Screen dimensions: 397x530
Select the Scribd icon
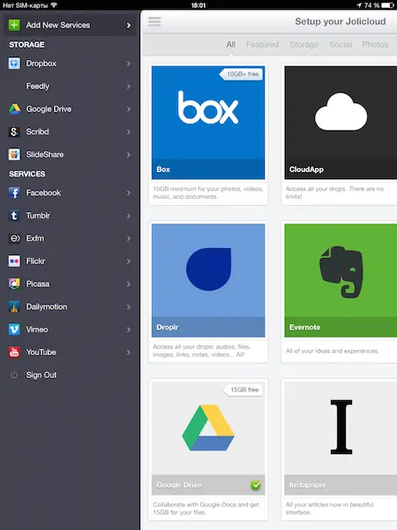click(14, 132)
